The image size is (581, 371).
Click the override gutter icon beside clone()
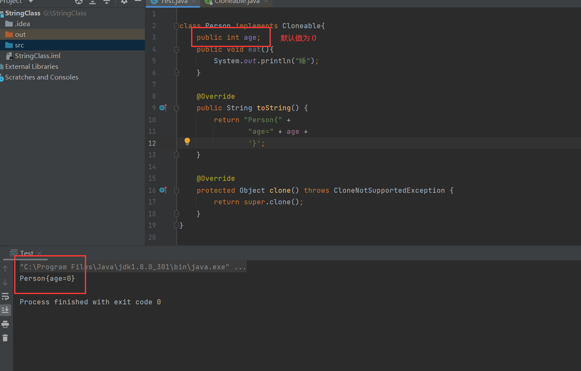coord(163,190)
